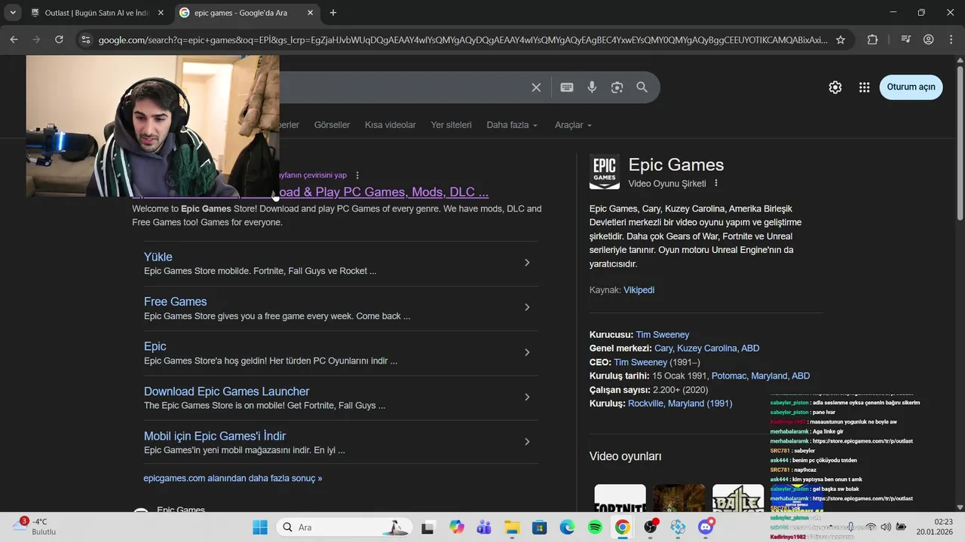Expand chevron on Mobil için Epic Games'i row
This screenshot has width=965, height=542.
(x=527, y=442)
